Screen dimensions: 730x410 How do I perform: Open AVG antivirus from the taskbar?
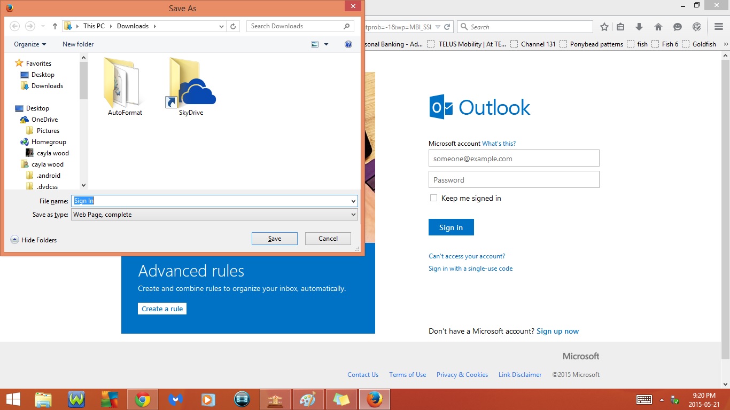[109, 399]
